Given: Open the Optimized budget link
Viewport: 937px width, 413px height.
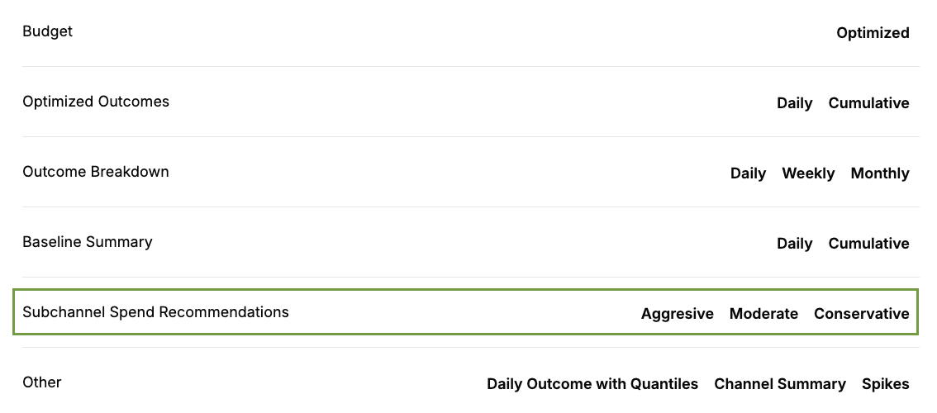Looking at the screenshot, I should click(873, 33).
